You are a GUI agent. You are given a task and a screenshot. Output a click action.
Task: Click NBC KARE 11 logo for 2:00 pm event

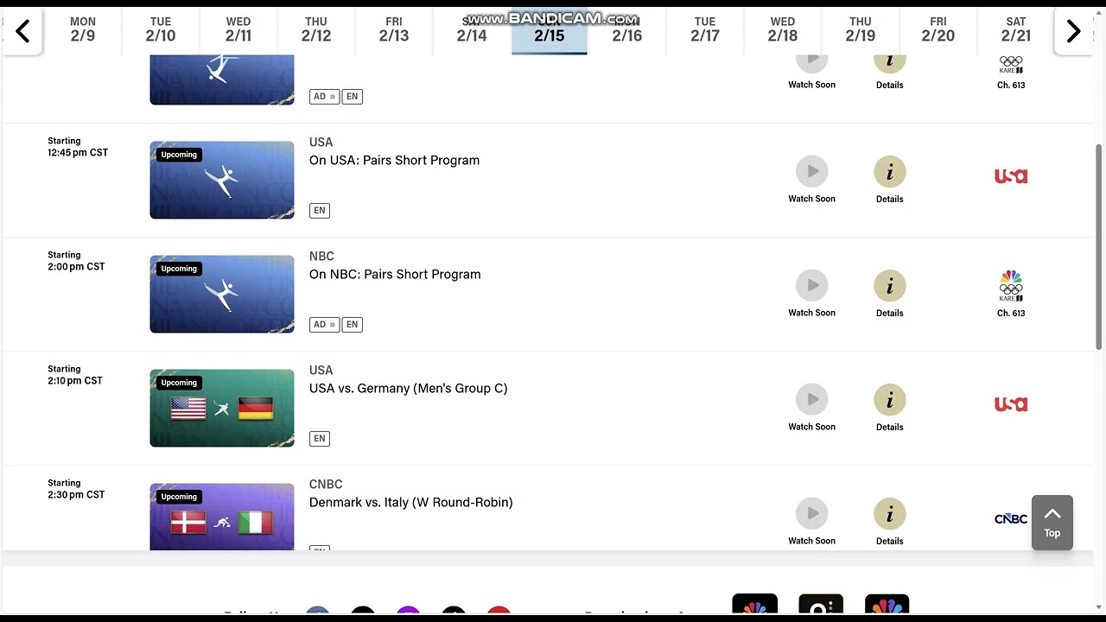coord(1011,286)
